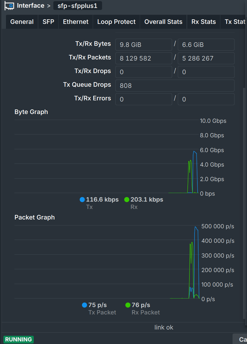
Task: Click the Rx Errors value field
Action: (x=206, y=99)
